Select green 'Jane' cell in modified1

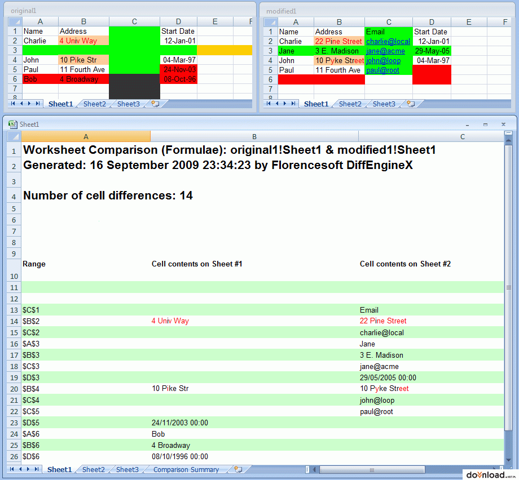[x=296, y=51]
